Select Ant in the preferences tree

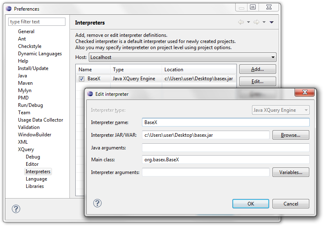tap(22, 39)
